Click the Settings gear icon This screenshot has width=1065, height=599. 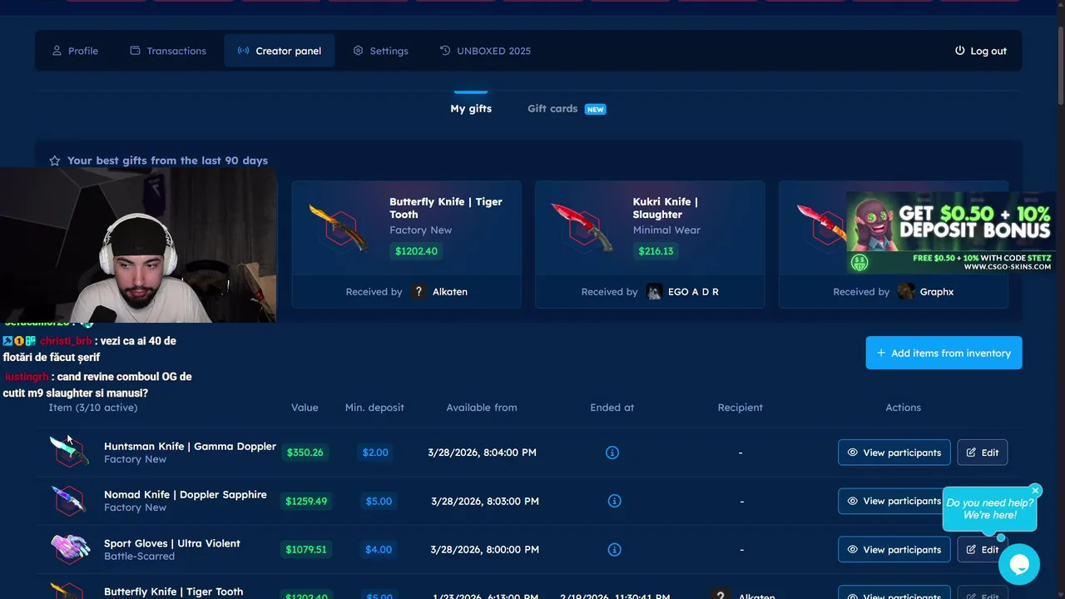coord(358,51)
